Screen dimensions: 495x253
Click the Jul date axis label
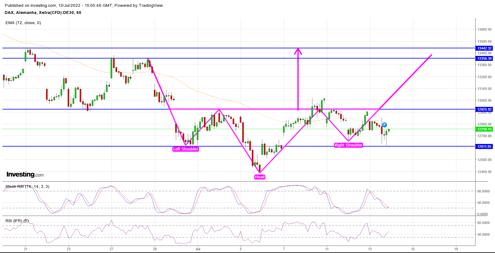[198, 249]
